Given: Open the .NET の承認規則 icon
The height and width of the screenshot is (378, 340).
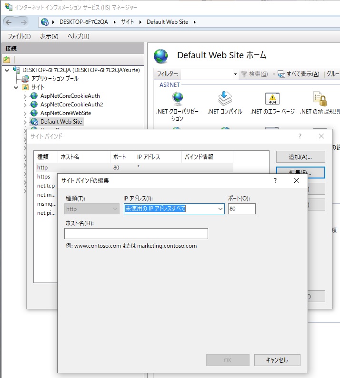Looking at the screenshot, I should pyautogui.click(x=320, y=99).
